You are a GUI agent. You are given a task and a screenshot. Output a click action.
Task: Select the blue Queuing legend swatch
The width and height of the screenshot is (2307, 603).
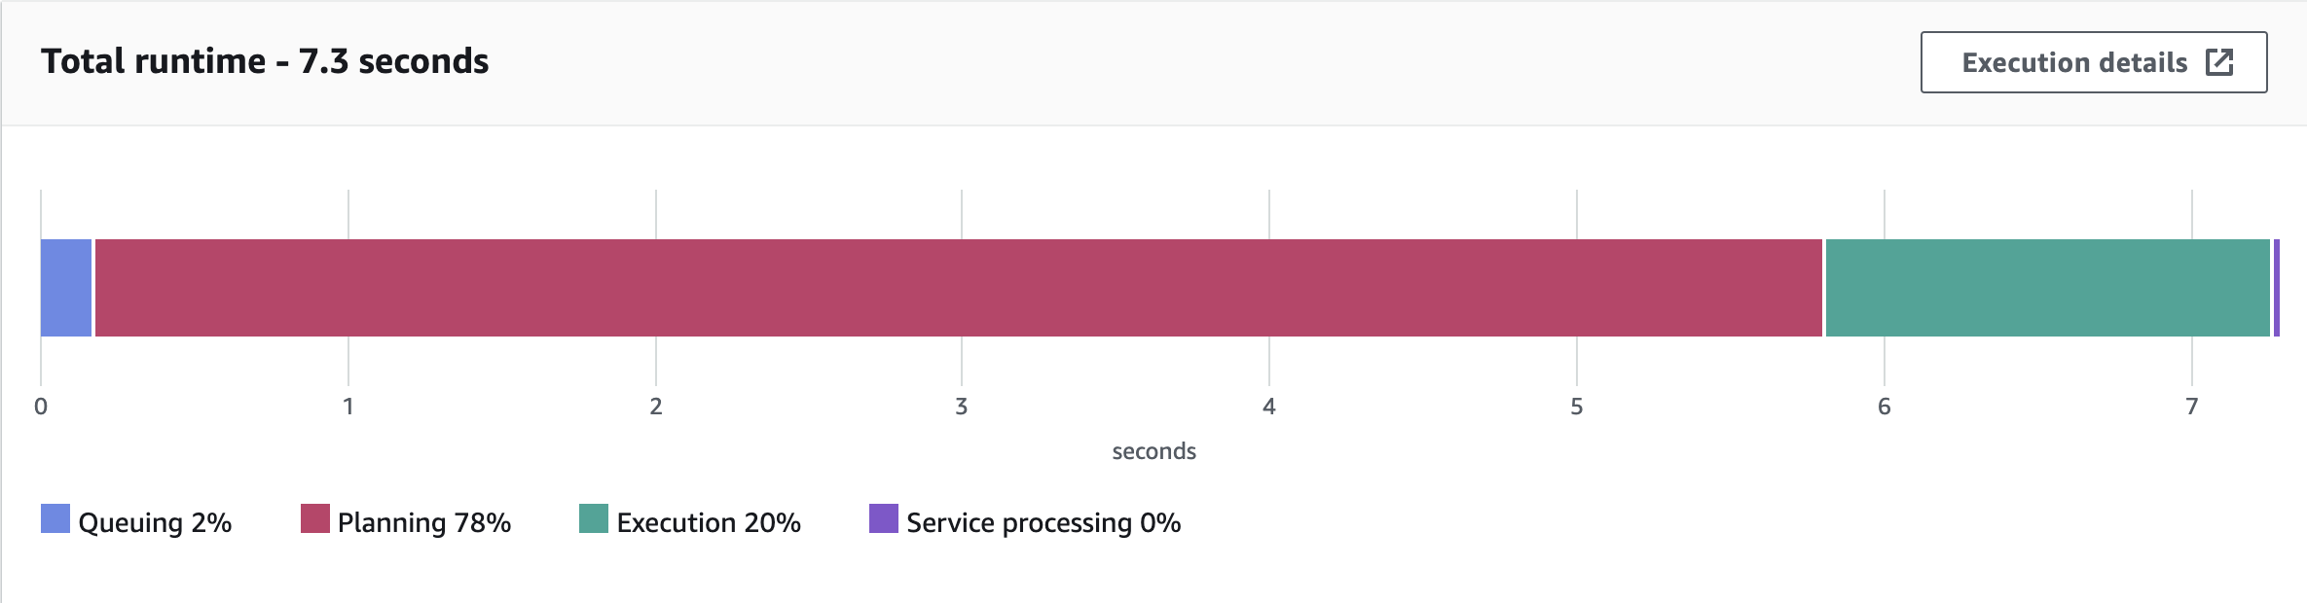(55, 518)
